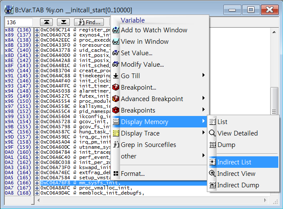The width and height of the screenshot is (283, 209).
Task: Open the Advanced Breakpoint submenu
Action: tap(152, 99)
